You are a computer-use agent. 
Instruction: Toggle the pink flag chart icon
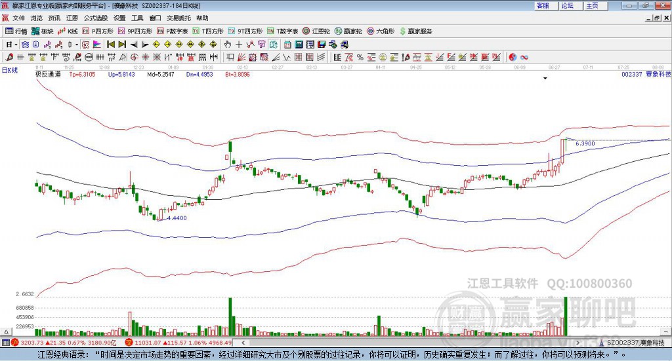pos(97,45)
